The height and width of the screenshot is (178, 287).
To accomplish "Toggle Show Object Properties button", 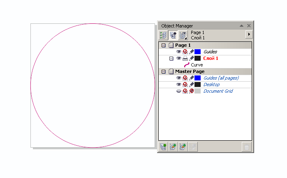I will (163, 35).
